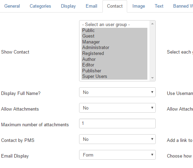Viewport: 193px width, 168px height.
Task: Click the user group list scrollbar track
Action: point(152,51)
